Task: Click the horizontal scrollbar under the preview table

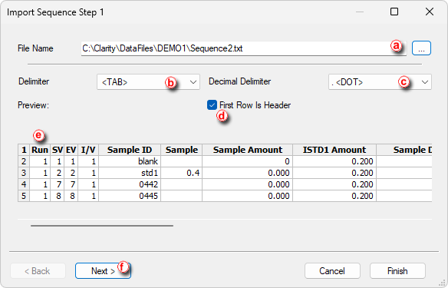Action: click(102, 226)
